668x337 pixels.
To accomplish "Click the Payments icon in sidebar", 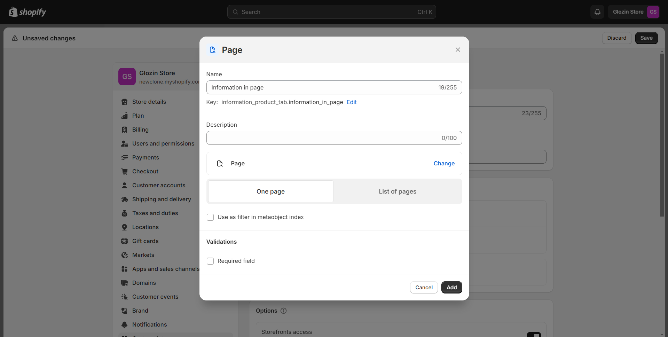I will (x=124, y=158).
